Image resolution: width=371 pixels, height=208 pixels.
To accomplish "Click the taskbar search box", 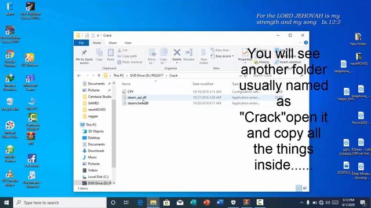I will (60, 203).
